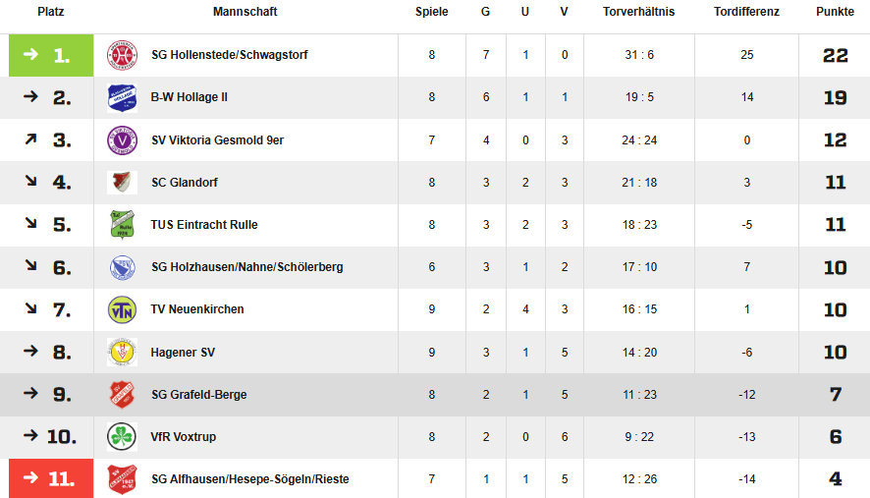Click SC Glandorf club crest
The image size is (870, 498).
point(122,183)
